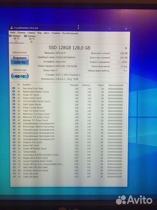This screenshot has width=157, height=210.
Task: Click status icon for Power-On Hours
Action: (x=14, y=94)
